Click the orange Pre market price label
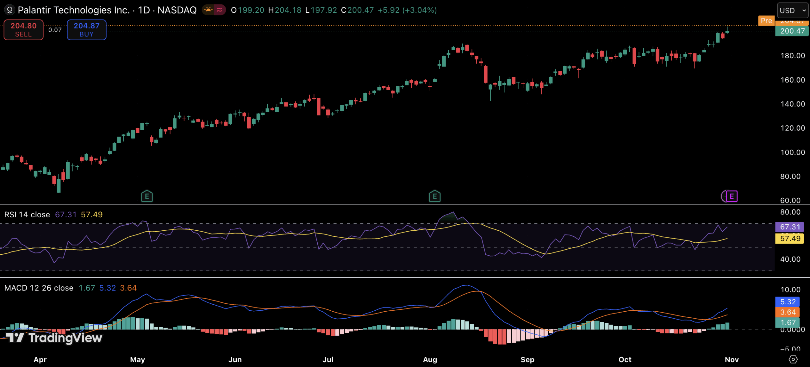Image resolution: width=810 pixels, height=367 pixels. click(766, 21)
